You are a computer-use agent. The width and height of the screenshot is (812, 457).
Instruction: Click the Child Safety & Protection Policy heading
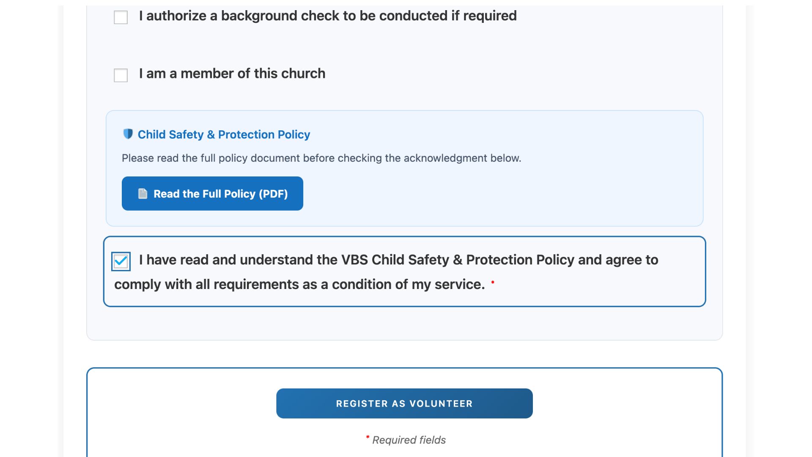[x=224, y=135]
